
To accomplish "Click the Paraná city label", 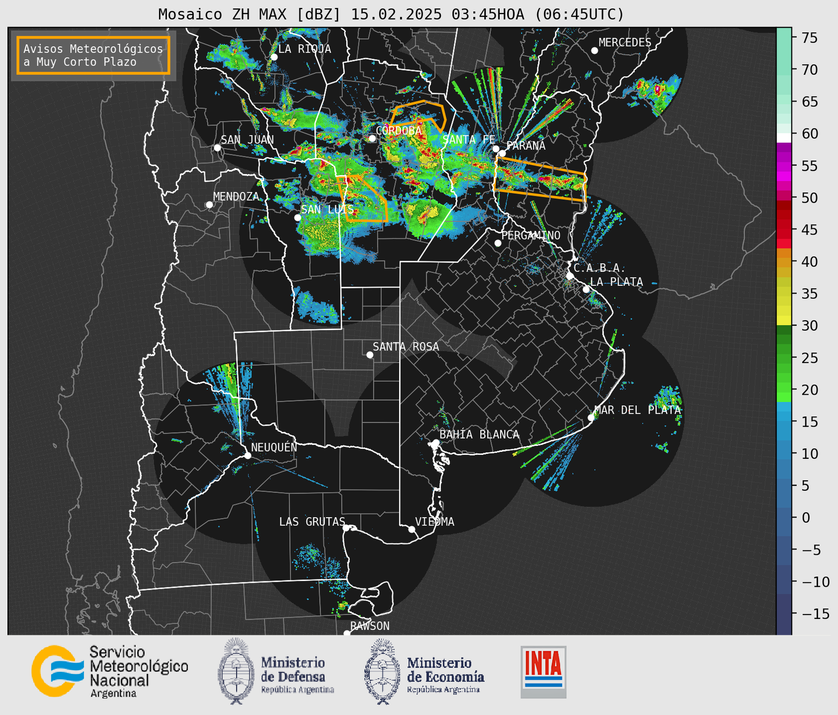I will click(x=526, y=146).
